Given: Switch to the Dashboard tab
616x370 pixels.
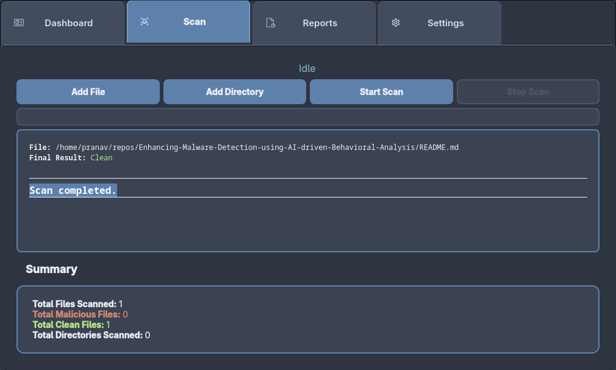Looking at the screenshot, I should 68,23.
